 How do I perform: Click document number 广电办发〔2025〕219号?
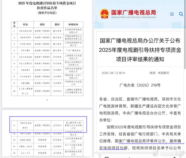(140, 85)
